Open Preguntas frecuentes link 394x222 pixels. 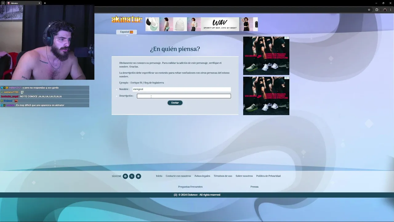coord(190,187)
